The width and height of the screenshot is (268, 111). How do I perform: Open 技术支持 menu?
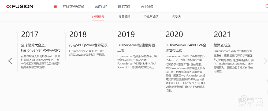(124, 6)
